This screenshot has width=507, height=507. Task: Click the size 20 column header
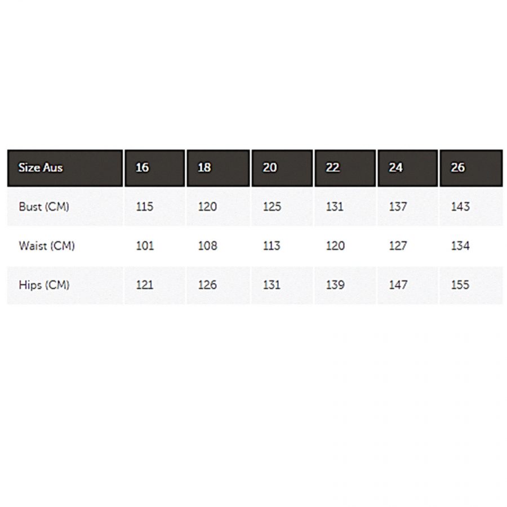pyautogui.click(x=270, y=168)
